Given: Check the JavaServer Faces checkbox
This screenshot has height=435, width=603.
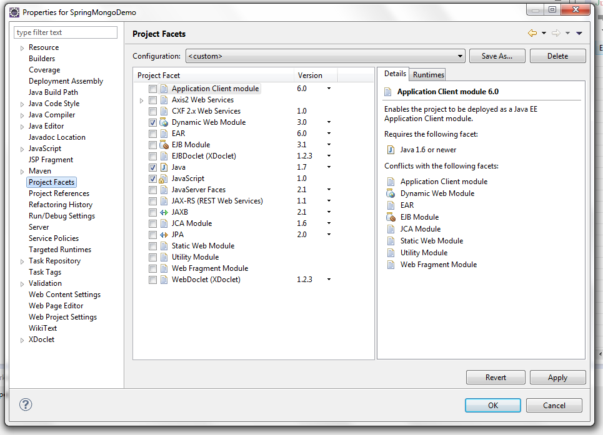Looking at the screenshot, I should click(x=152, y=190).
